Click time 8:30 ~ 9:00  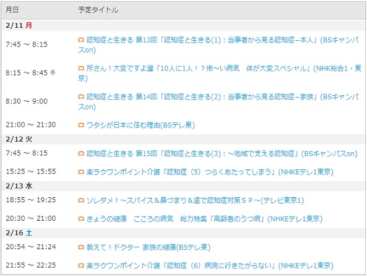click(x=27, y=101)
